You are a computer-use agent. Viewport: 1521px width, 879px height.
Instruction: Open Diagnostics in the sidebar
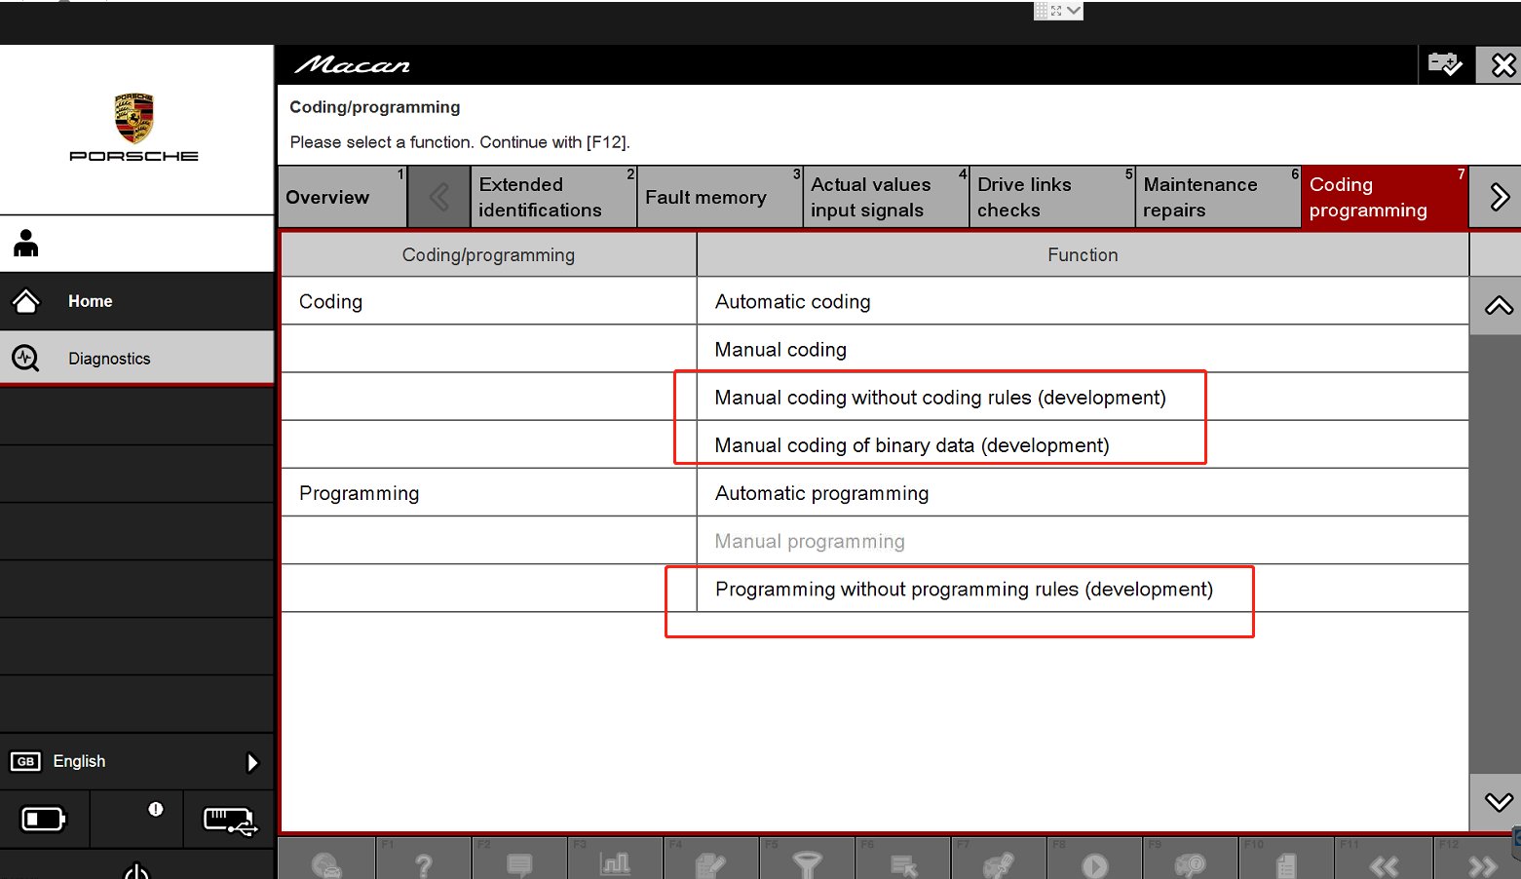click(137, 359)
